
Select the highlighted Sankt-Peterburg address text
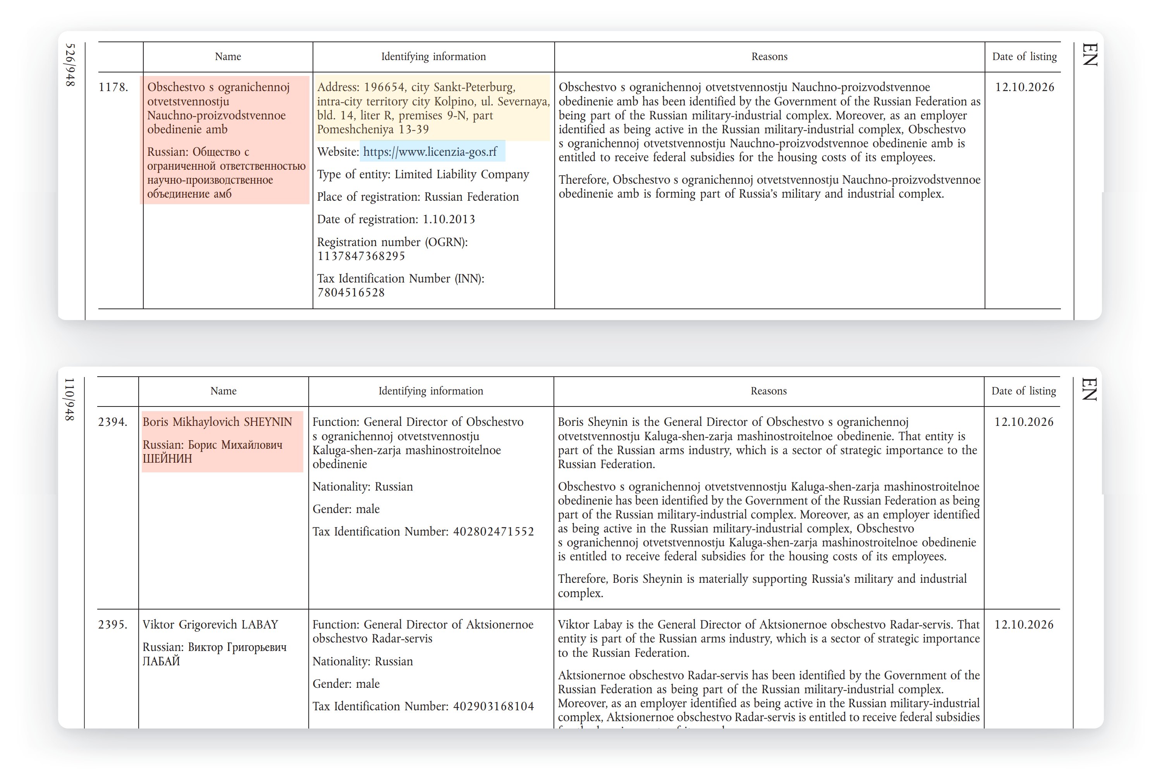[433, 108]
